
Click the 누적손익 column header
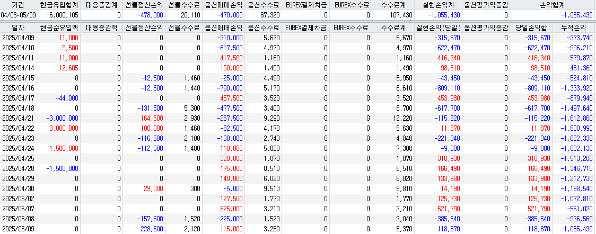[x=574, y=28]
